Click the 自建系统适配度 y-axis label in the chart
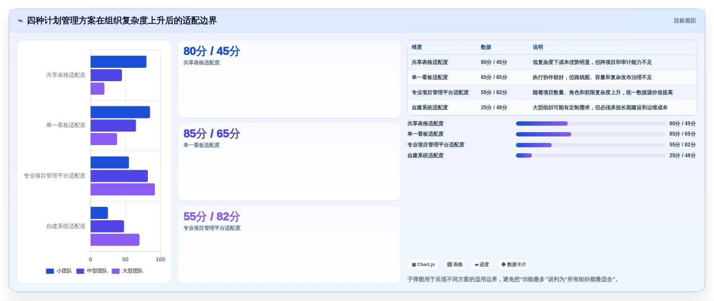 coord(66,226)
